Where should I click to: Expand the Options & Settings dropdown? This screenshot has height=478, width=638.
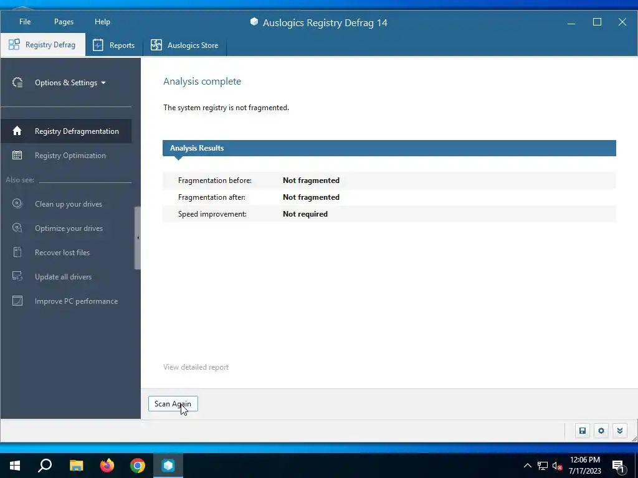click(70, 83)
